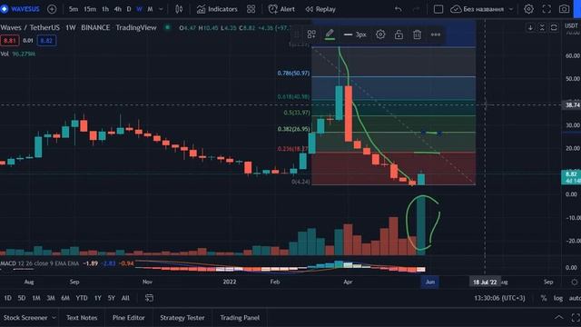Select the 5Y date range
Image resolution: width=581 pixels, height=327 pixels.
111,298
